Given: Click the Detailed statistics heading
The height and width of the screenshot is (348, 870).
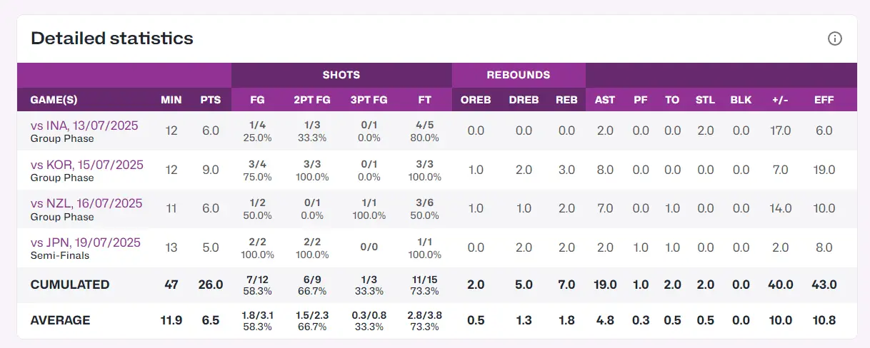Looking at the screenshot, I should pyautogui.click(x=112, y=39).
